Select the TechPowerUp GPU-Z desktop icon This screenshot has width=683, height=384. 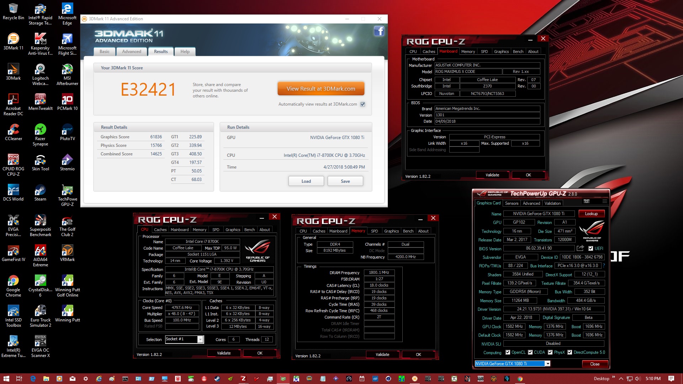(67, 195)
